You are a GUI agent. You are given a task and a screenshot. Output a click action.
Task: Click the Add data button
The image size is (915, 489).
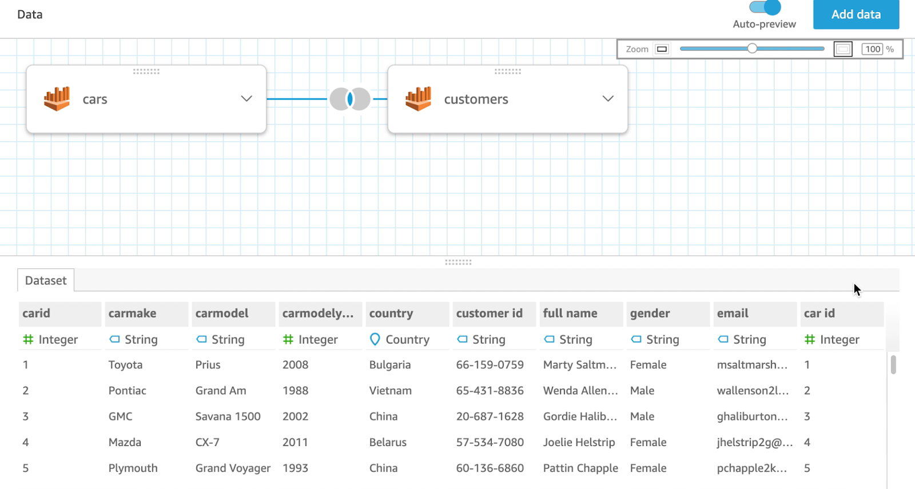click(856, 14)
